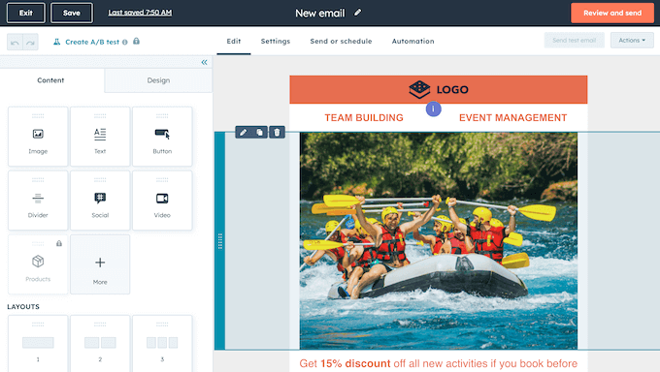Select the Video module
This screenshot has height=372, width=660.
[162, 201]
